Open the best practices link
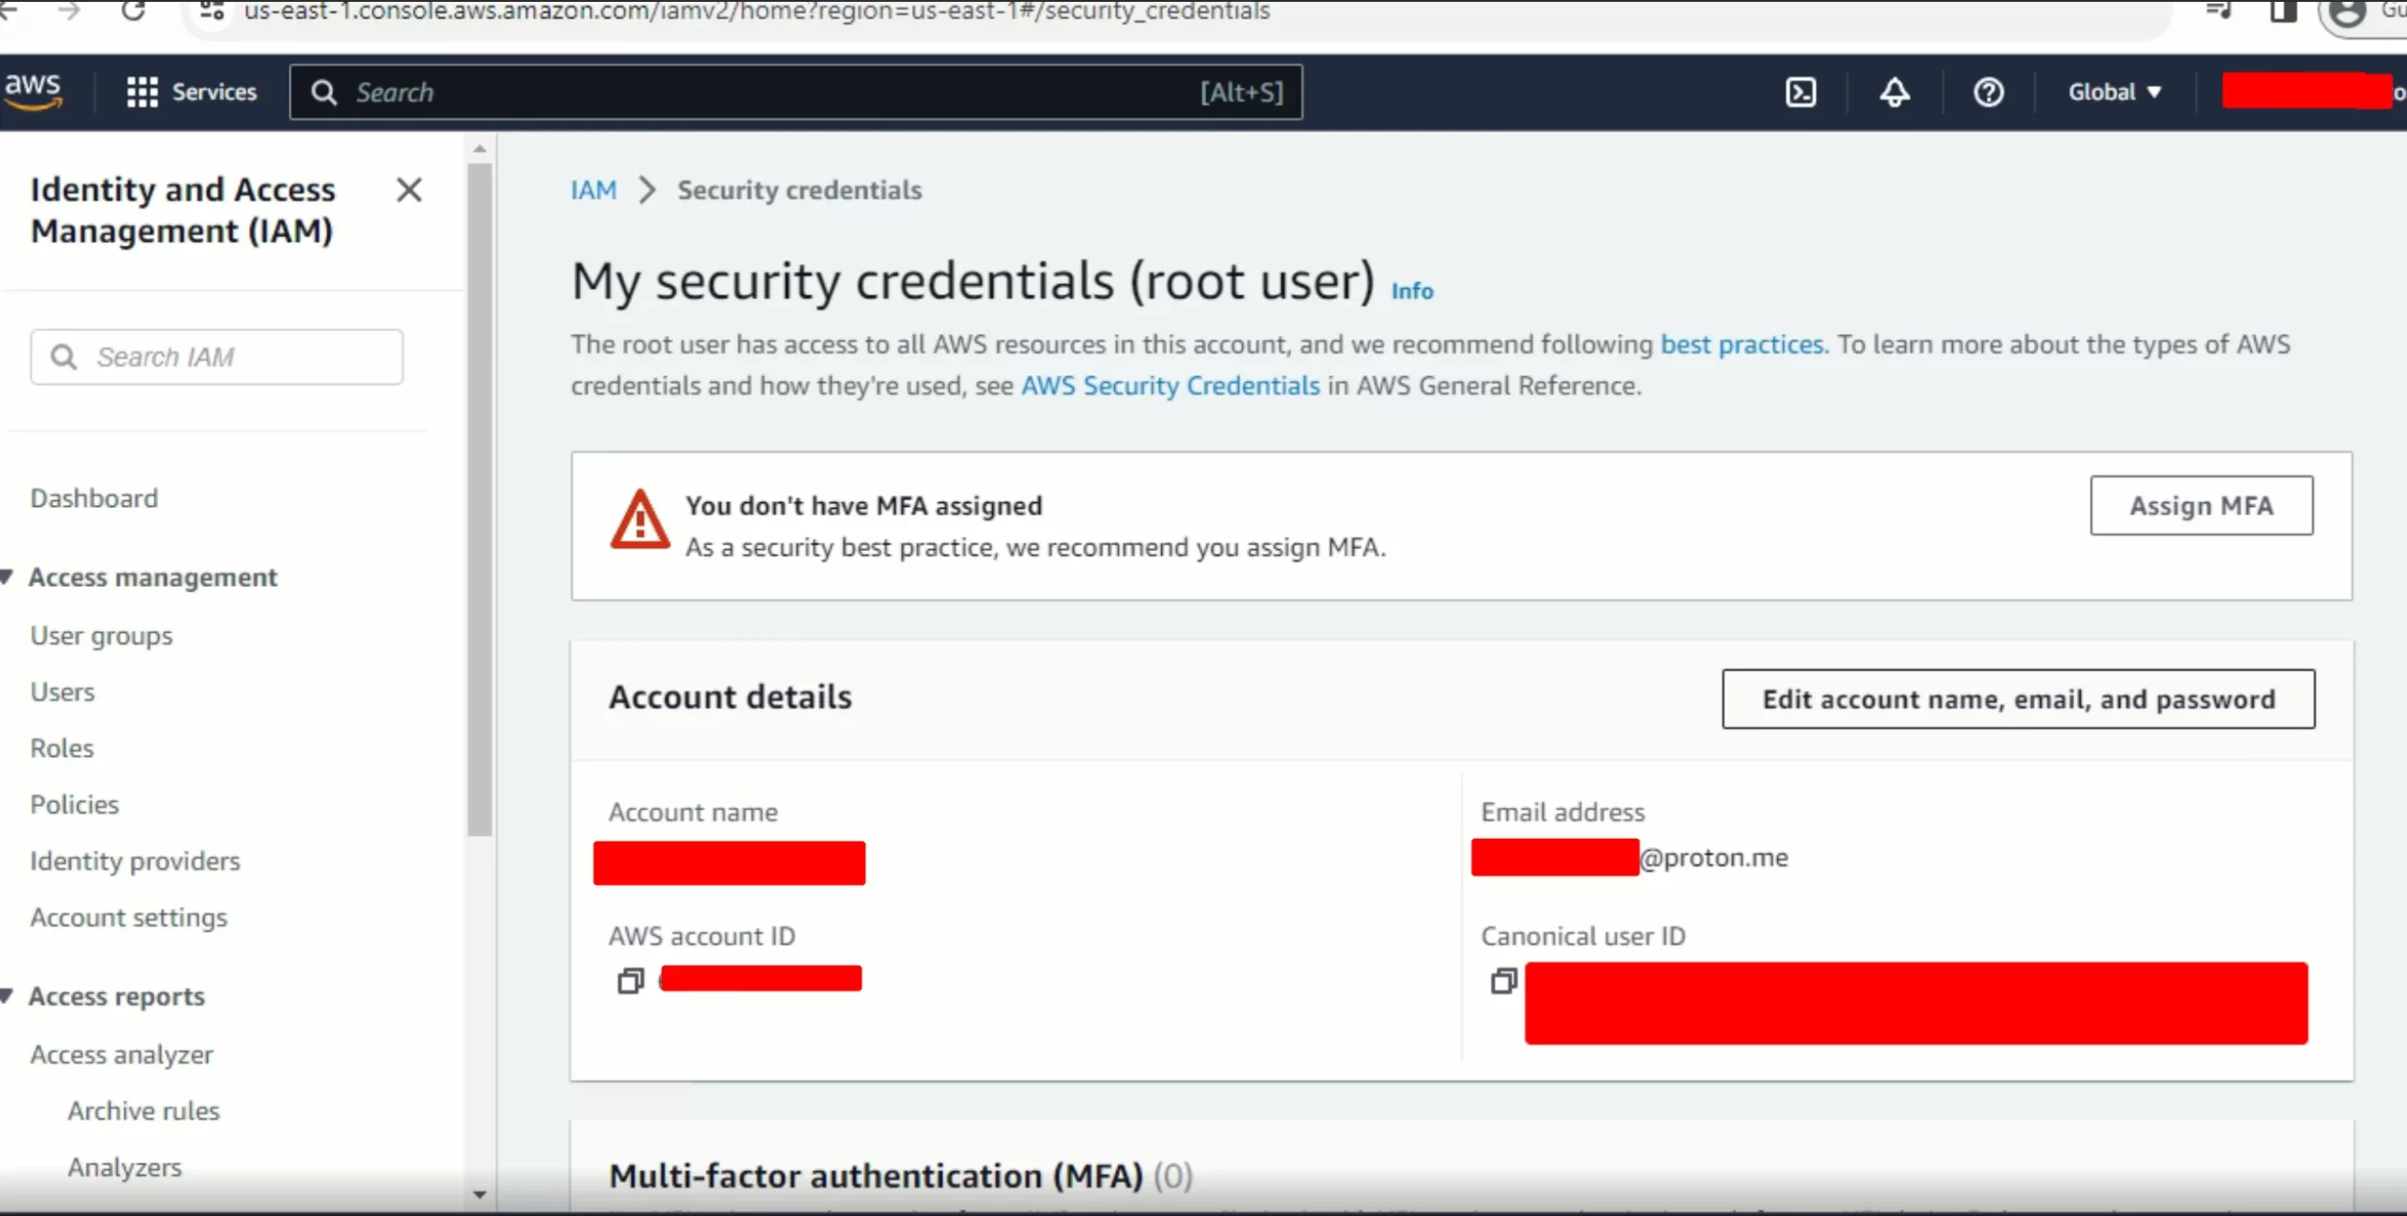 pos(1744,344)
